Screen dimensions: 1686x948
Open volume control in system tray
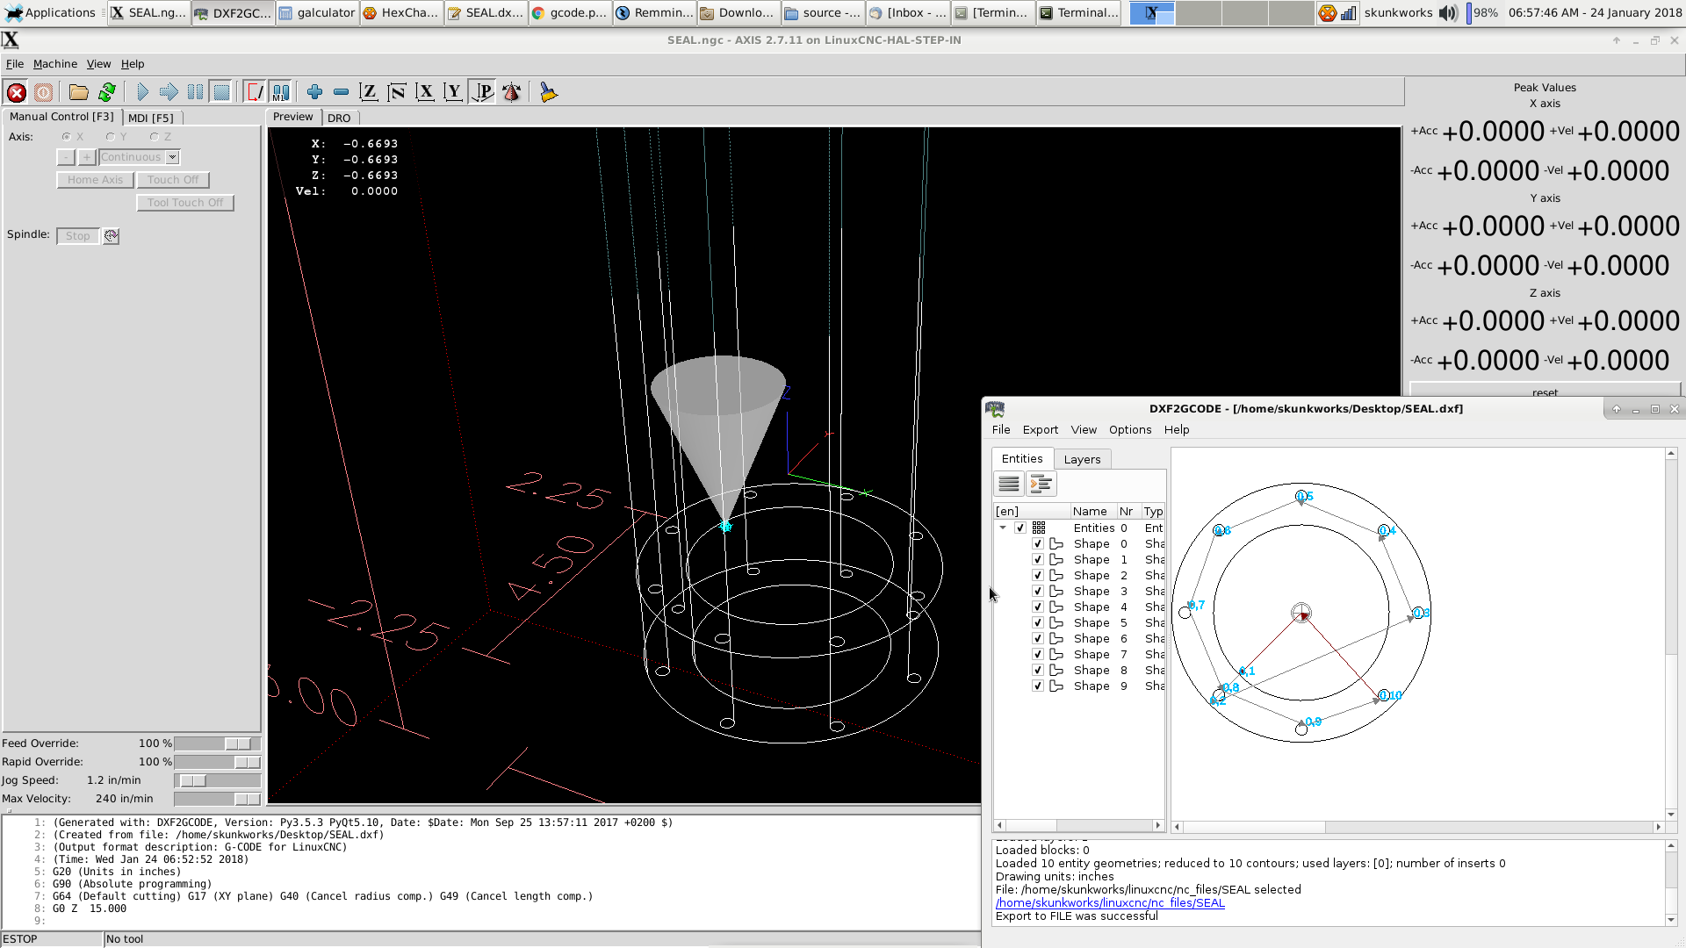click(1448, 13)
